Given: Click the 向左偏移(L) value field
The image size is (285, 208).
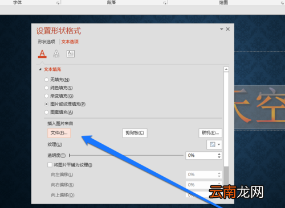Looking at the screenshot, I should click(201, 174).
